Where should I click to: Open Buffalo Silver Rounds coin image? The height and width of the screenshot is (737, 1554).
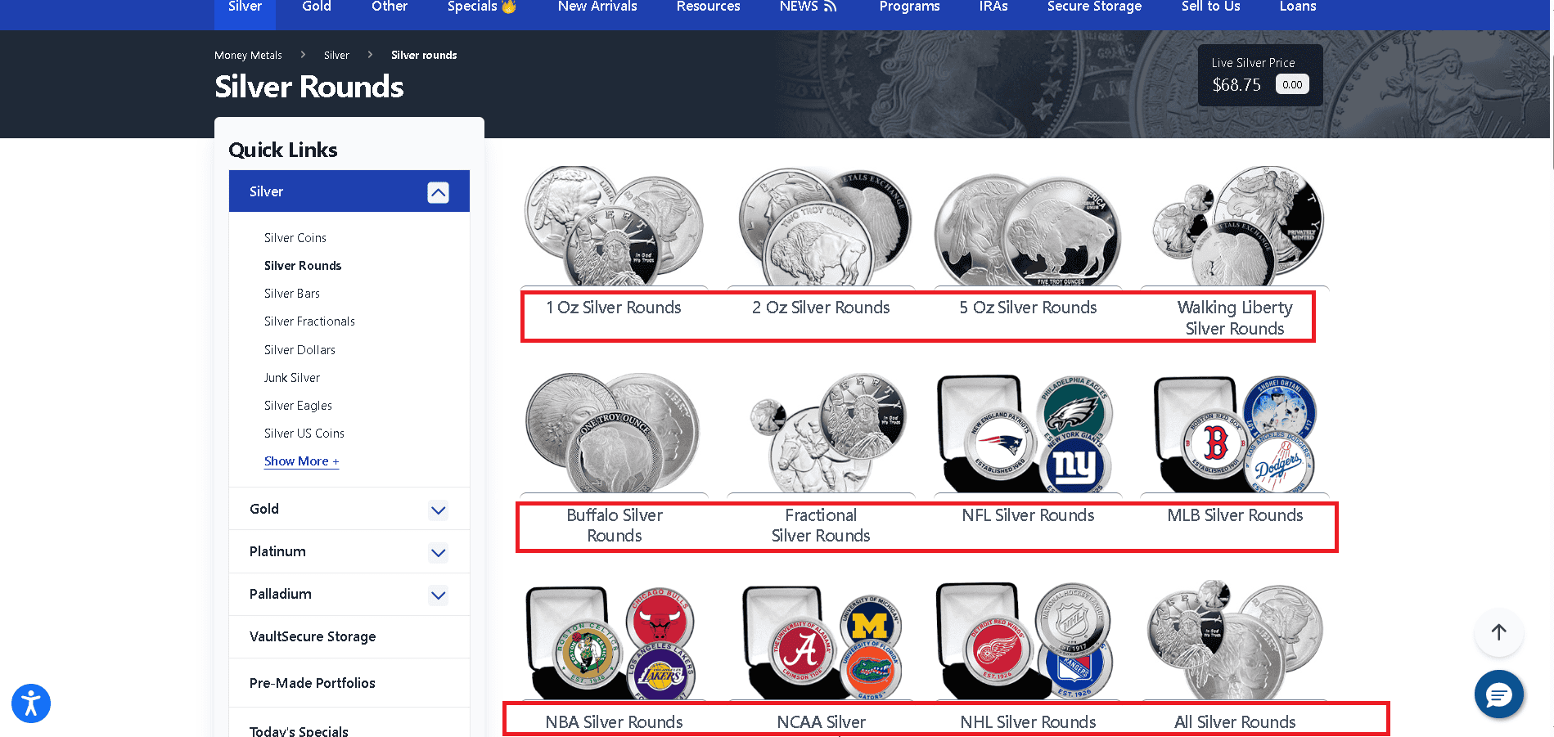click(x=614, y=432)
